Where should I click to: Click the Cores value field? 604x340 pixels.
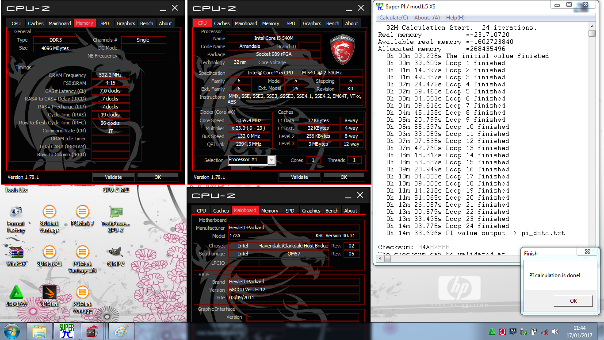313,160
